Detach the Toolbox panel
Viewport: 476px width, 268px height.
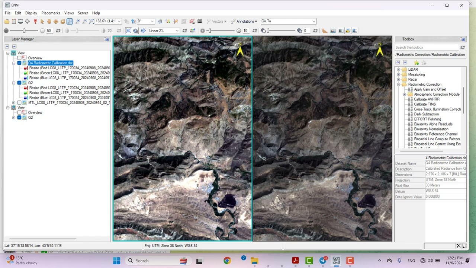point(463,39)
